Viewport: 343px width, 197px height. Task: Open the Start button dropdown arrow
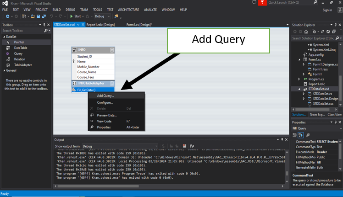click(83, 16)
